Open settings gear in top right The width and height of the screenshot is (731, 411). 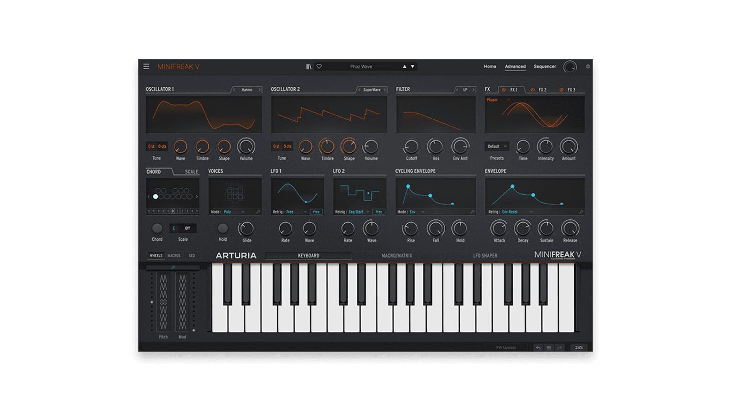(588, 66)
